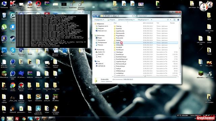Open System (C:) drive in sidebar
This screenshot has height=121, width=216.
pyautogui.click(x=100, y=52)
